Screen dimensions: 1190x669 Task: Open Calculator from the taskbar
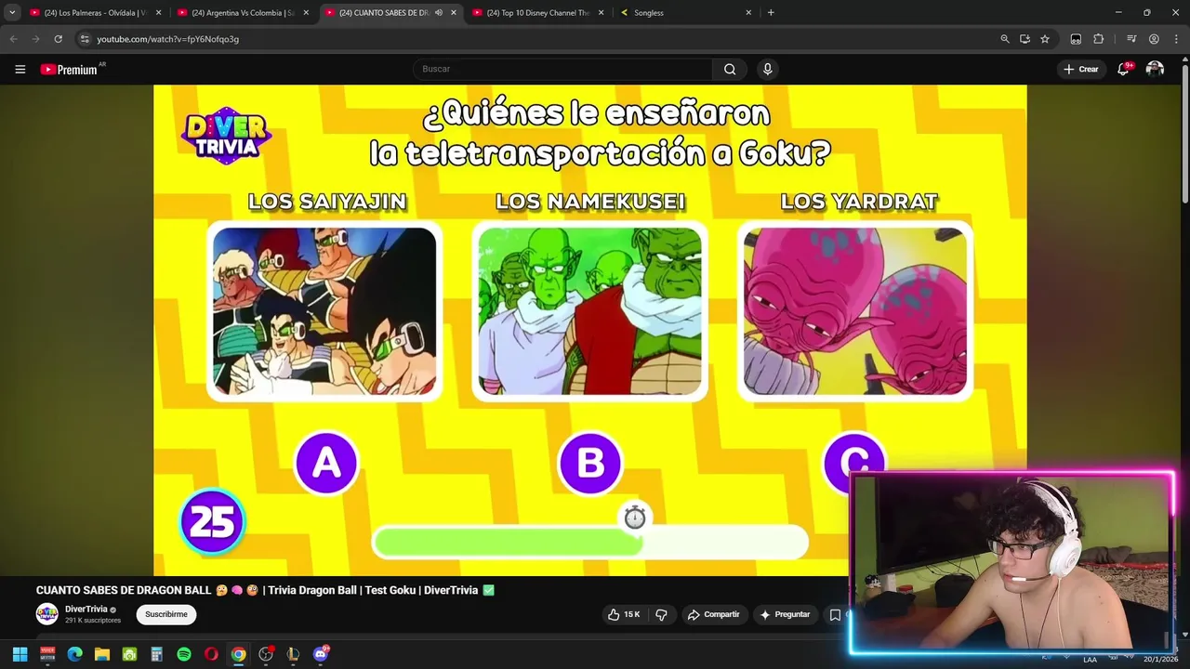[x=157, y=654]
